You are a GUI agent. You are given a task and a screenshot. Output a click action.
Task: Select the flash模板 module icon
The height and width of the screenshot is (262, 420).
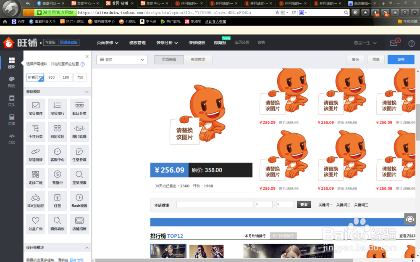point(79,201)
